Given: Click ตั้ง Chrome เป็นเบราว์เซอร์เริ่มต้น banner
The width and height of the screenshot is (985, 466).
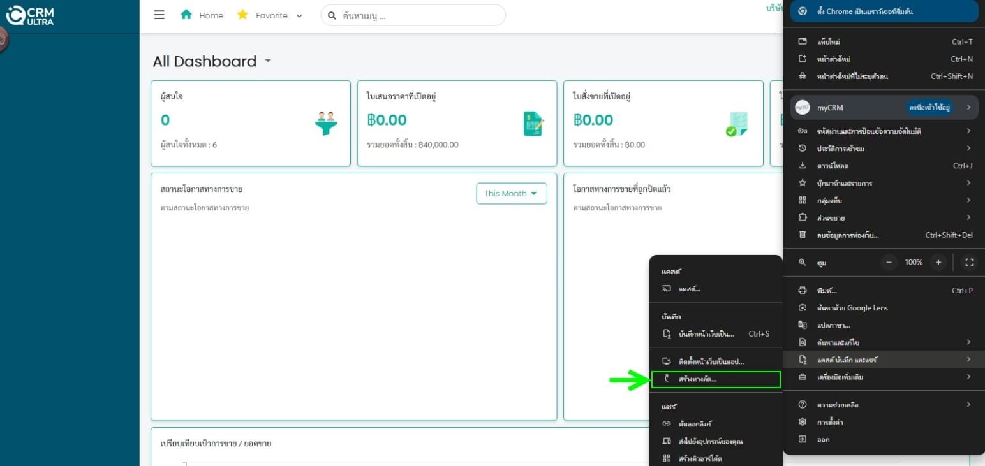Looking at the screenshot, I should coord(884,11).
